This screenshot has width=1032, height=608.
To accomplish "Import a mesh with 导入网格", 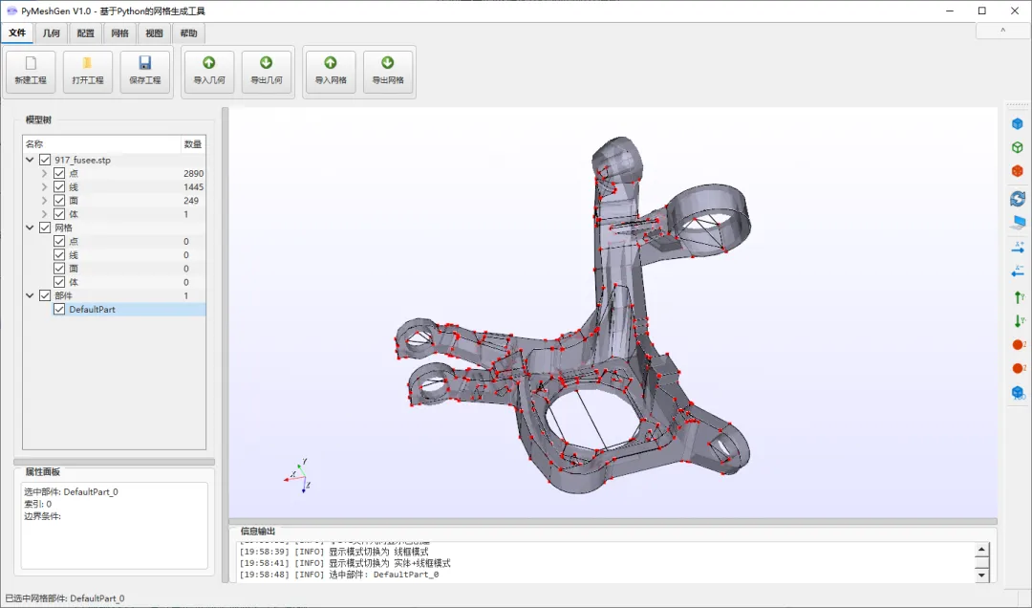I will [331, 71].
